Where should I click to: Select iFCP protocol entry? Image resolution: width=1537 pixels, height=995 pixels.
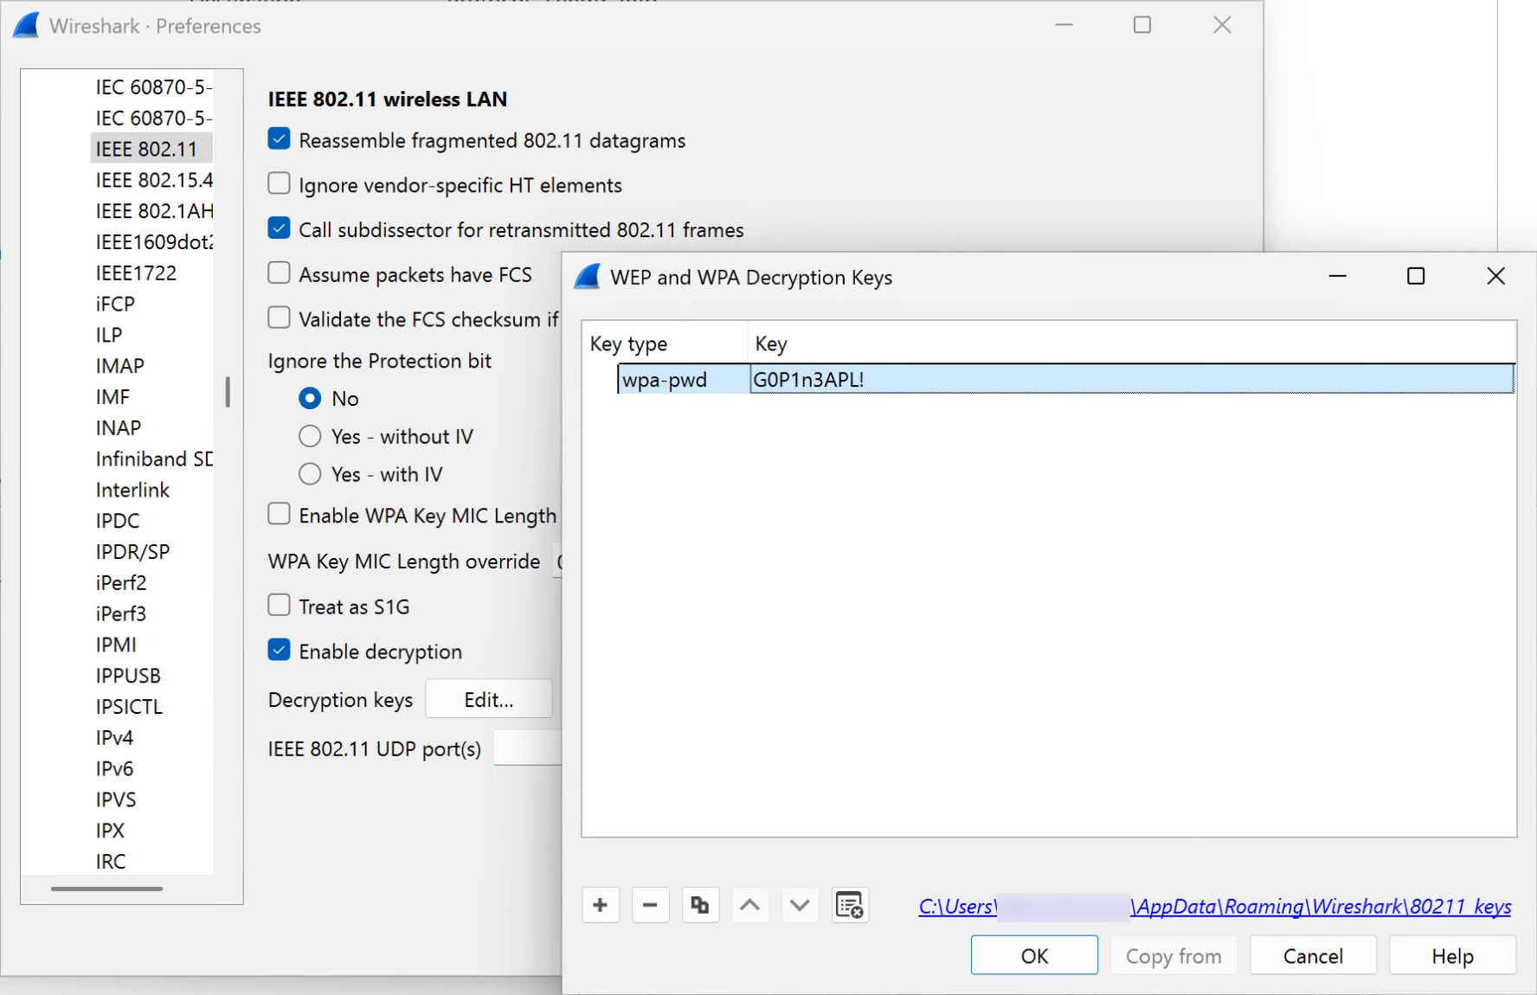tap(115, 305)
